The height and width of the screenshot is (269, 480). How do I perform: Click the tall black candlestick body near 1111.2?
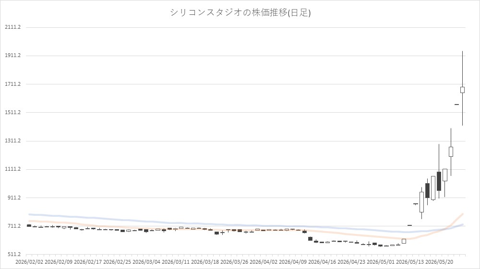[439, 181]
